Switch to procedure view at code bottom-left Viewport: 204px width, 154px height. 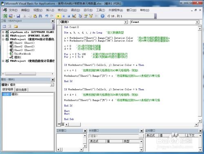click(59, 124)
